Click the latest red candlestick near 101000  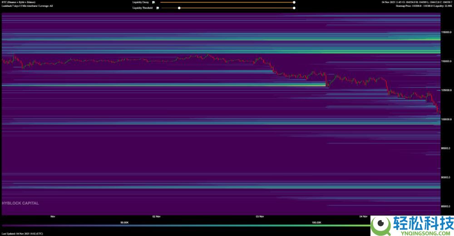[x=439, y=113]
